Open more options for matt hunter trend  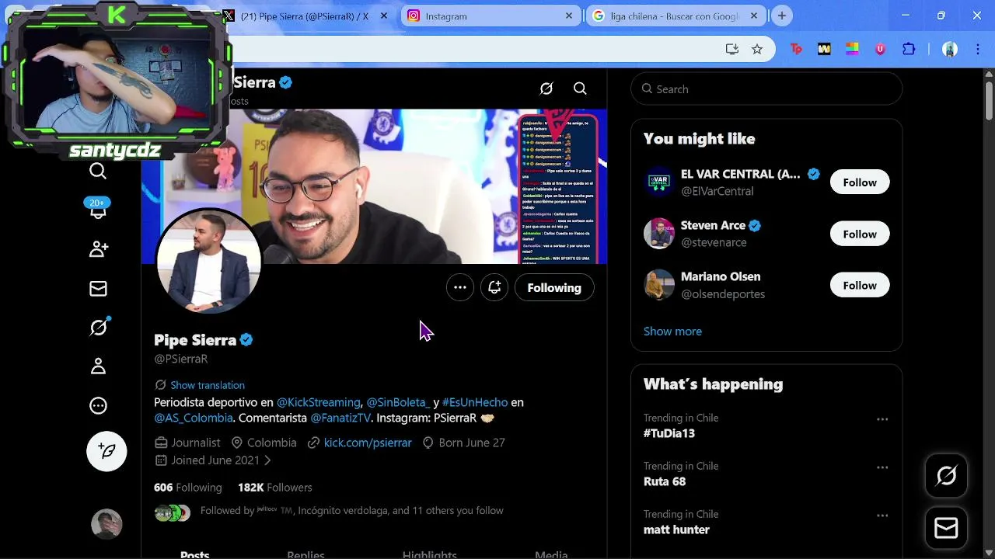(882, 516)
